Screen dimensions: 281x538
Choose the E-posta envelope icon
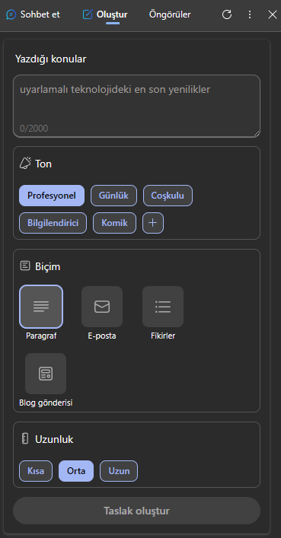[x=102, y=307]
